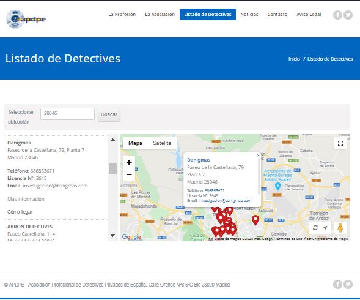Reset map with the refresh icon
The image size is (360, 300).
coord(315,228)
